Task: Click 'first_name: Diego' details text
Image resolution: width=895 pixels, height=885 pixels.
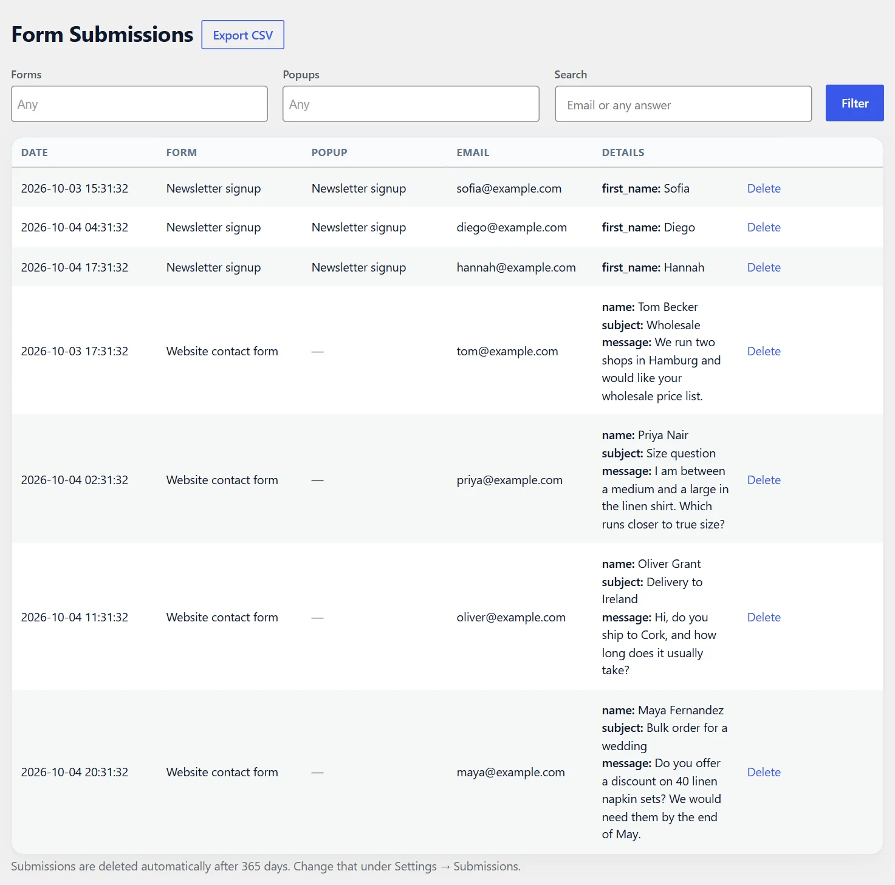Action: click(648, 227)
